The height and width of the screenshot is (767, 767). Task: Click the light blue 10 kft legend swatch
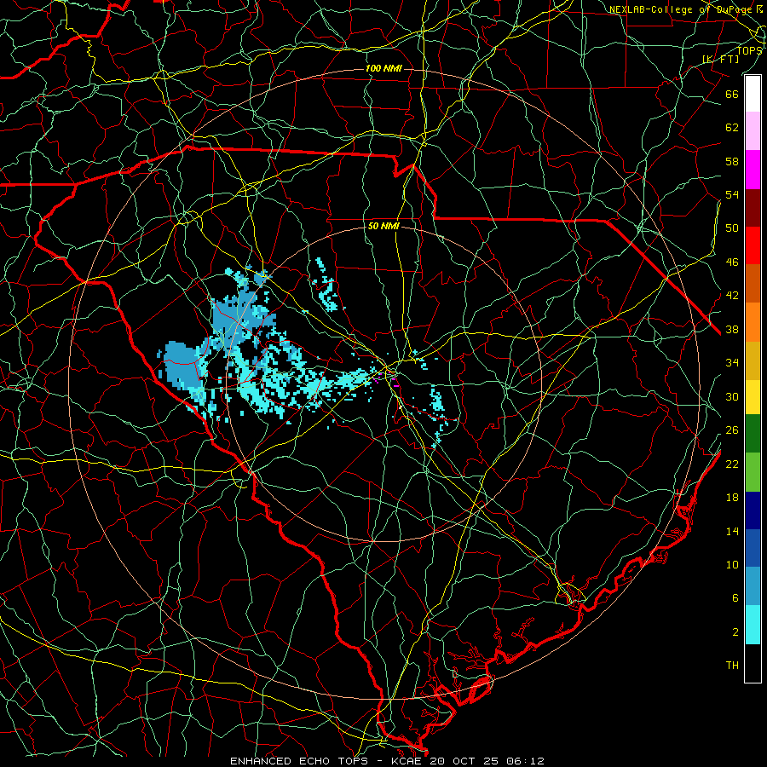coord(753,586)
